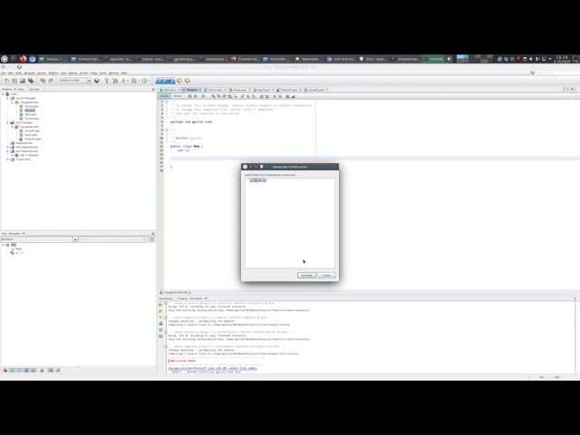Switch to the HouseIT.java editor tab

[x=316, y=90]
